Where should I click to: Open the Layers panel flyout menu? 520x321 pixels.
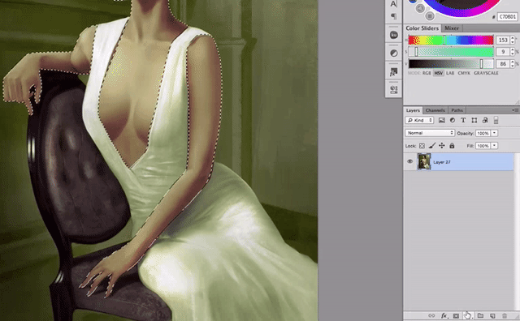[x=515, y=110]
